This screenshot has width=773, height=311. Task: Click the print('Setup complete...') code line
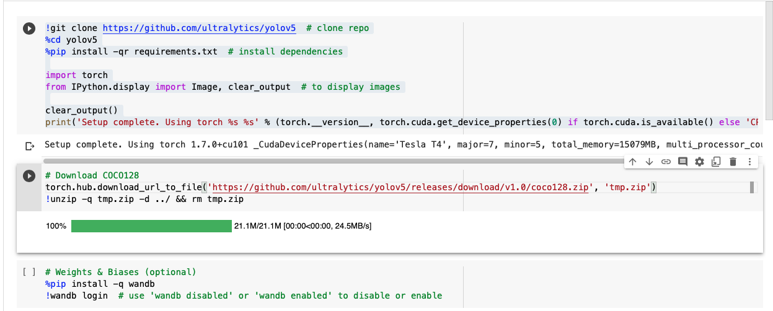point(402,123)
